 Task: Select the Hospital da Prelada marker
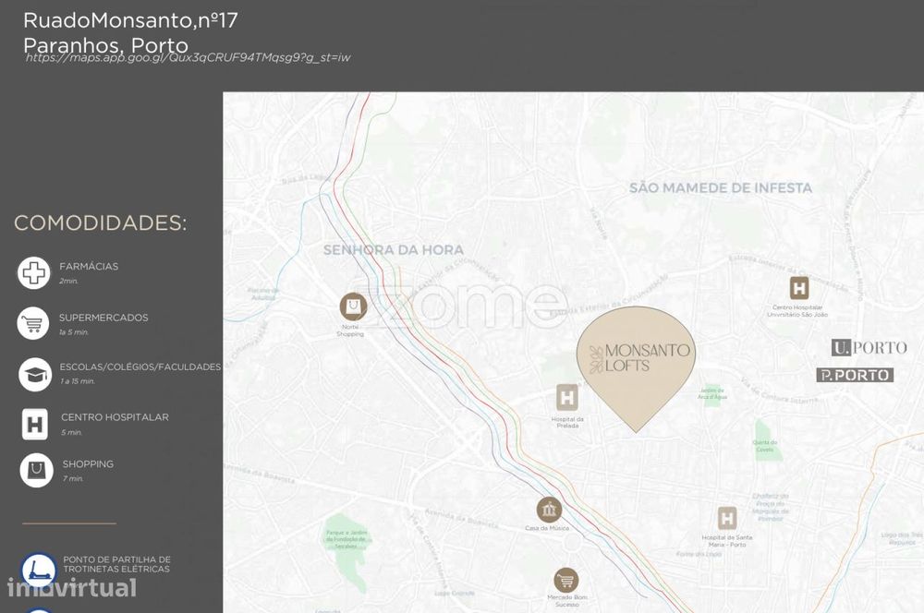click(x=567, y=398)
